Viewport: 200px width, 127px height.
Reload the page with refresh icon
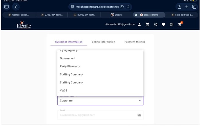tap(128, 7)
